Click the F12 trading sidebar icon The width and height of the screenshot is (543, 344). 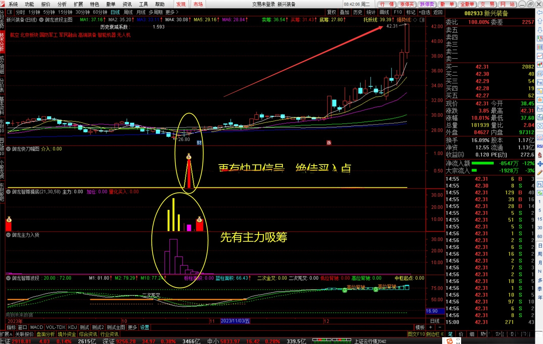[x=540, y=109]
